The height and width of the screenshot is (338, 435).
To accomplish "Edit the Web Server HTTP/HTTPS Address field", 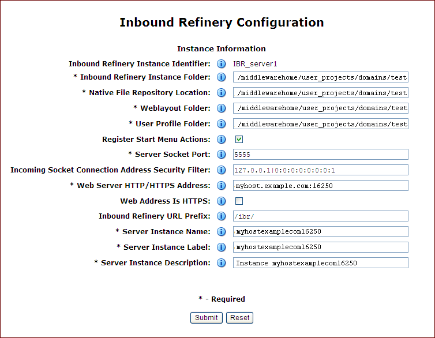I will click(x=321, y=186).
